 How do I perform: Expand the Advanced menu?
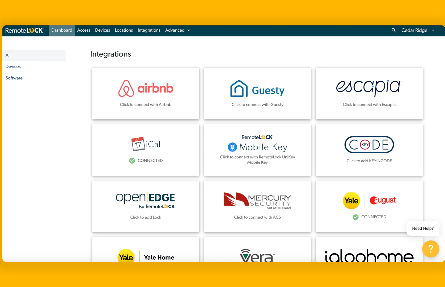pyautogui.click(x=177, y=30)
